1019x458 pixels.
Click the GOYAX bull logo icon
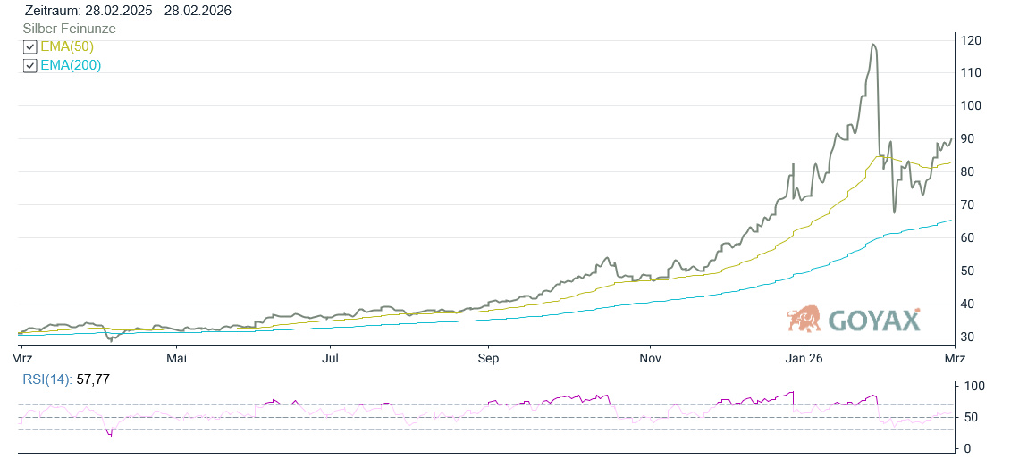[x=804, y=319]
